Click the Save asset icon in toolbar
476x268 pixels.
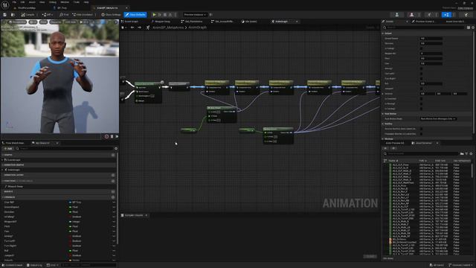[x=5, y=15]
